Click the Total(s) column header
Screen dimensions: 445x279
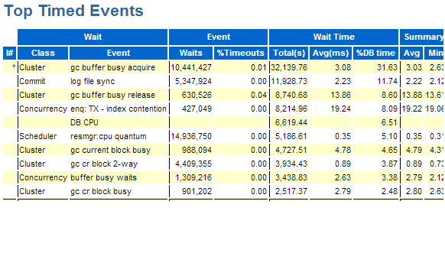pos(288,53)
